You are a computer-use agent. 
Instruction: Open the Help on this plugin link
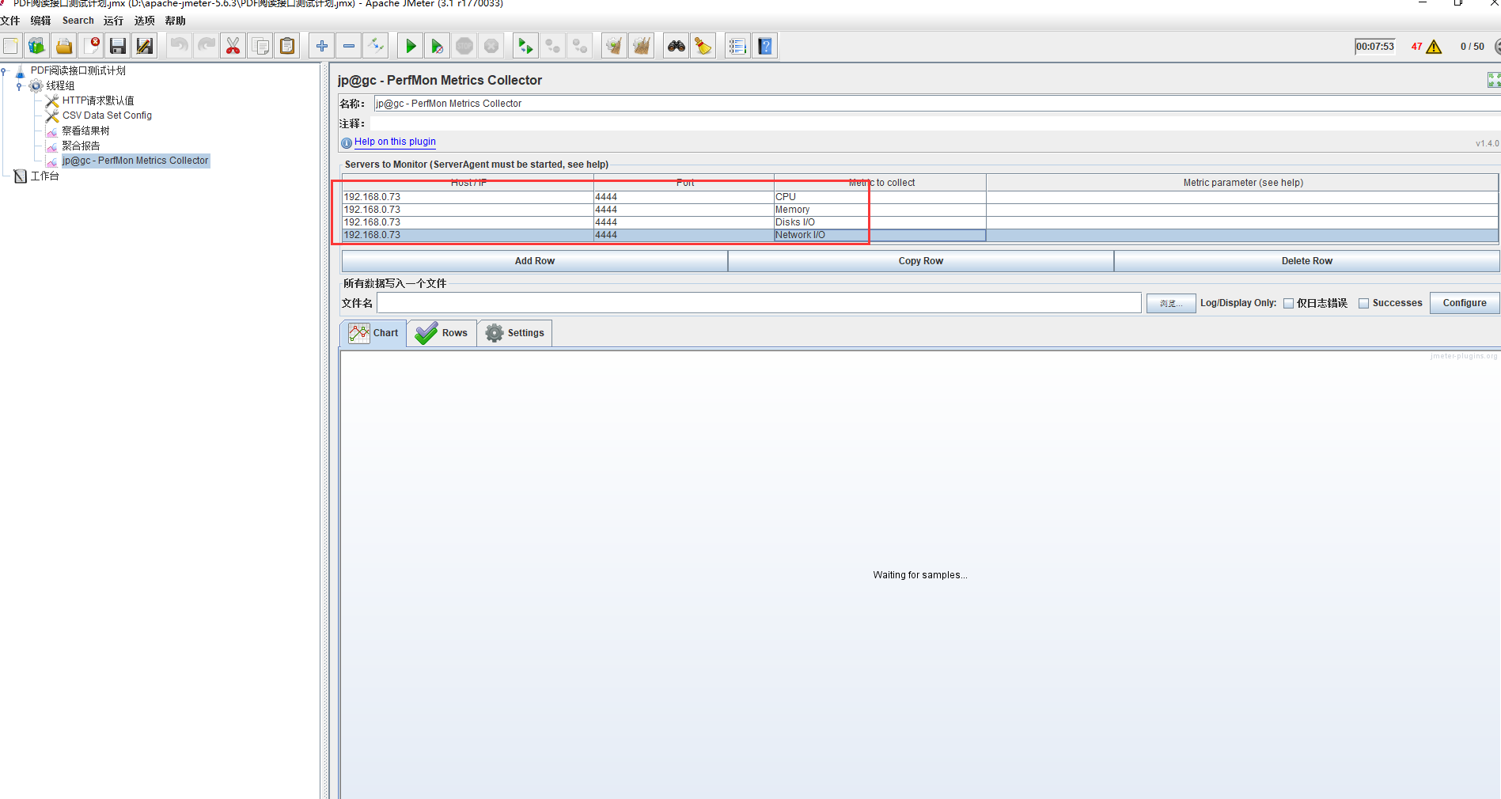(x=395, y=142)
